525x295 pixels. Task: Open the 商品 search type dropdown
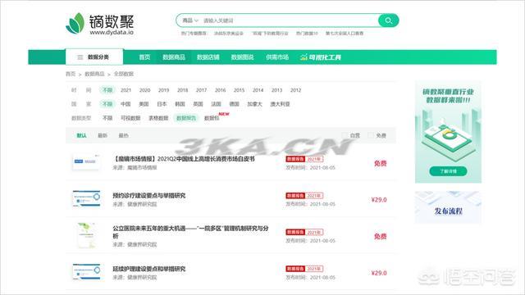tap(189, 20)
